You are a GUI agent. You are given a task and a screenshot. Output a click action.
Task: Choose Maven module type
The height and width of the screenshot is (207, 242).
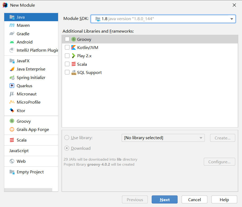point(31,25)
